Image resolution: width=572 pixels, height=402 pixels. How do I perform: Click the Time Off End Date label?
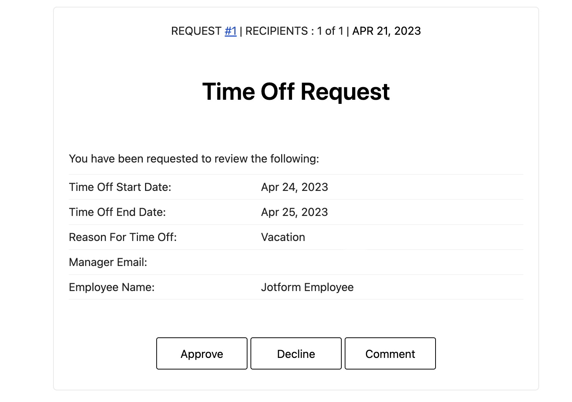pos(117,212)
